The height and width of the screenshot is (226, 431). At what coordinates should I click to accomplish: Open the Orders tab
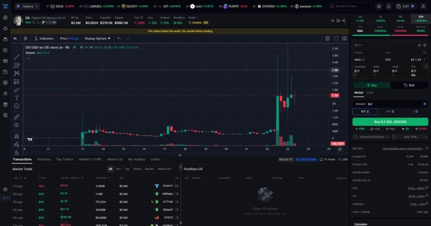tap(155, 159)
